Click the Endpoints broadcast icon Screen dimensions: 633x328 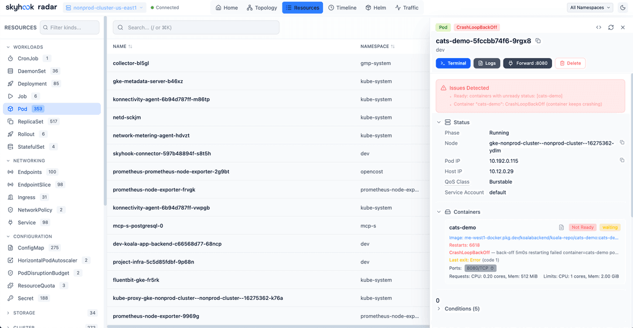pyautogui.click(x=11, y=172)
